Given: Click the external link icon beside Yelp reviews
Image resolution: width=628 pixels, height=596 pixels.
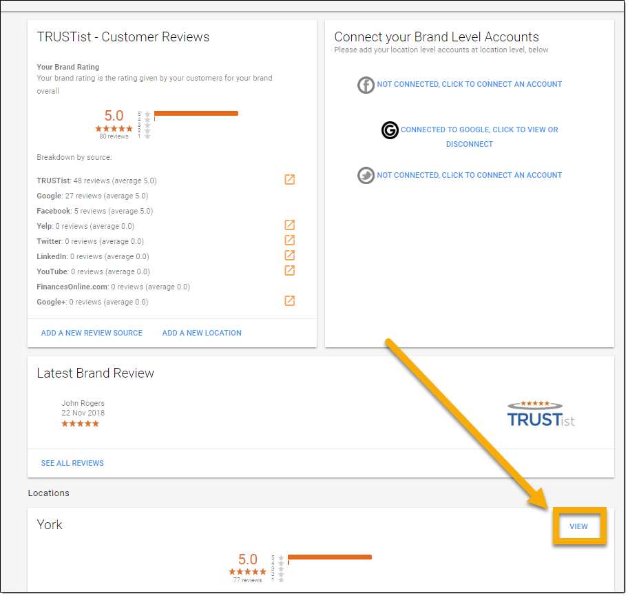Looking at the screenshot, I should (x=289, y=225).
